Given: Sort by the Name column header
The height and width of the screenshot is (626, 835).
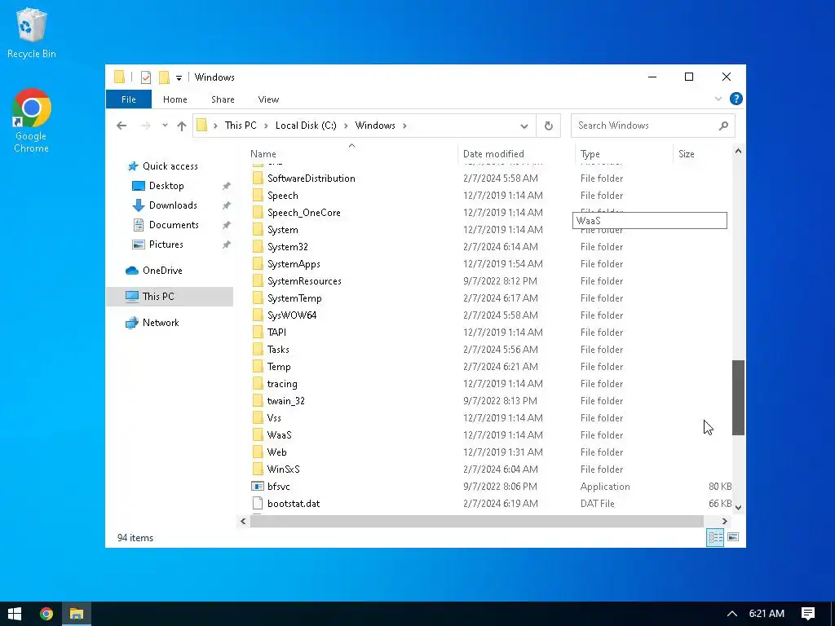Looking at the screenshot, I should [x=263, y=154].
